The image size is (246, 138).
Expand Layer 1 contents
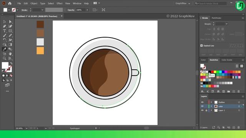(x=211, y=110)
